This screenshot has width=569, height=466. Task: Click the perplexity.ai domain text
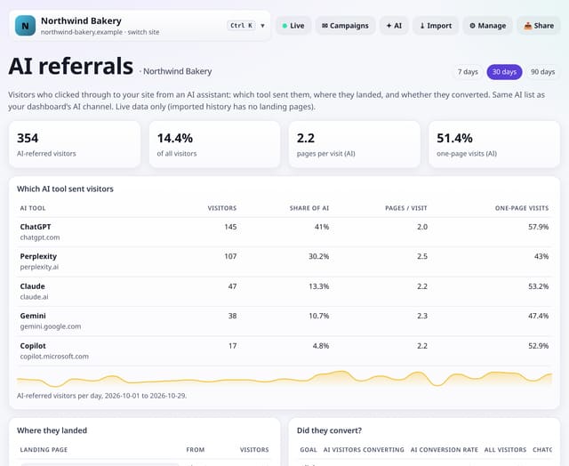(x=39, y=267)
